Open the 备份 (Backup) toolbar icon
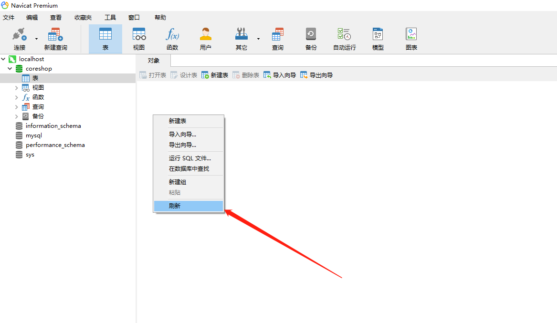The width and height of the screenshot is (557, 323). (311, 35)
